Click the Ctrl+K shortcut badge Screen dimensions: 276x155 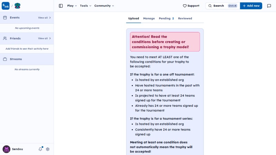pyautogui.click(x=233, y=6)
